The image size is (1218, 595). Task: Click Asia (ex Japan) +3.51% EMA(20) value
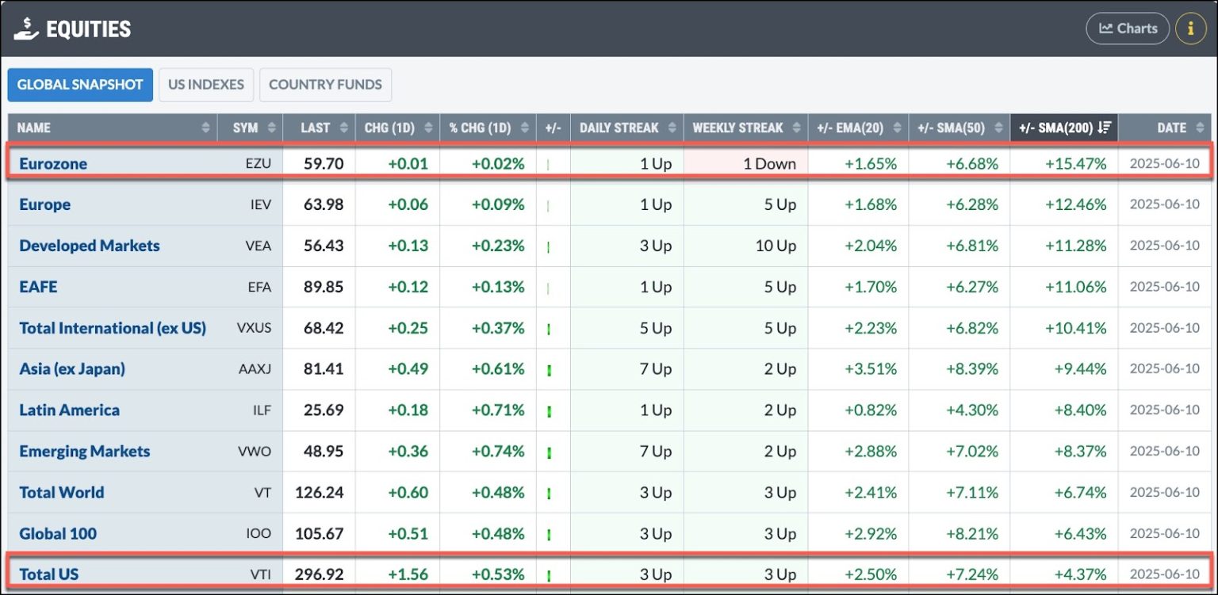pos(871,369)
